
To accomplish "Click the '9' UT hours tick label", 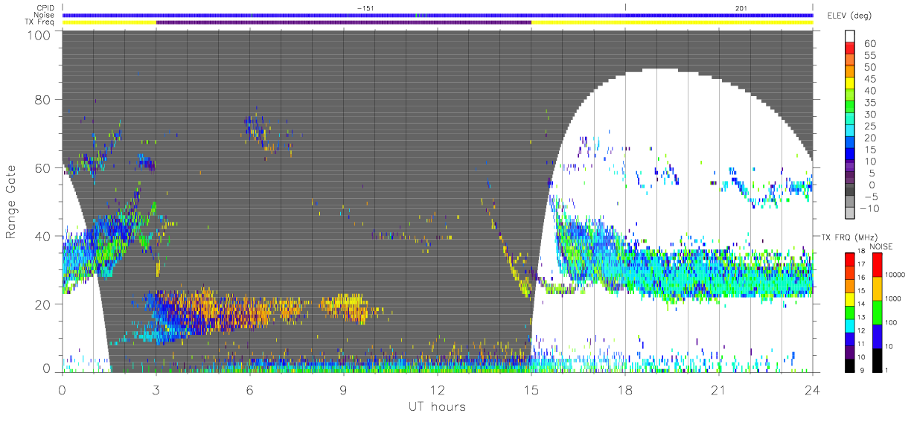I will [344, 389].
